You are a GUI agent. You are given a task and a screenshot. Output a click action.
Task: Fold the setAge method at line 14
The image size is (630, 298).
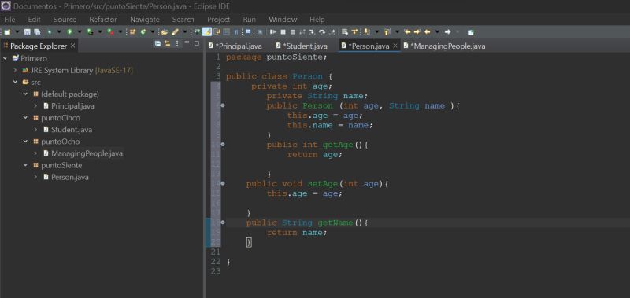[x=223, y=183]
